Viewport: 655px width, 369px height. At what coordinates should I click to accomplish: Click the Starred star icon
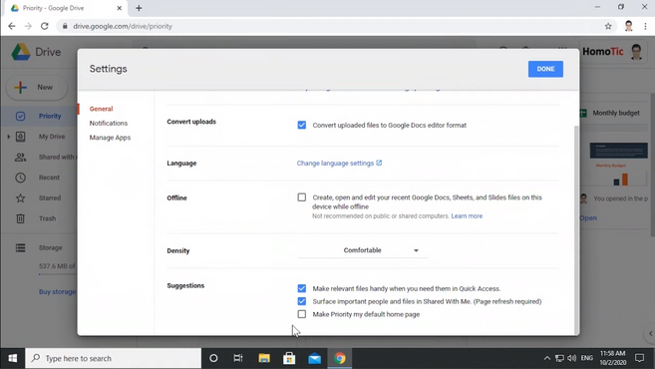(x=21, y=198)
